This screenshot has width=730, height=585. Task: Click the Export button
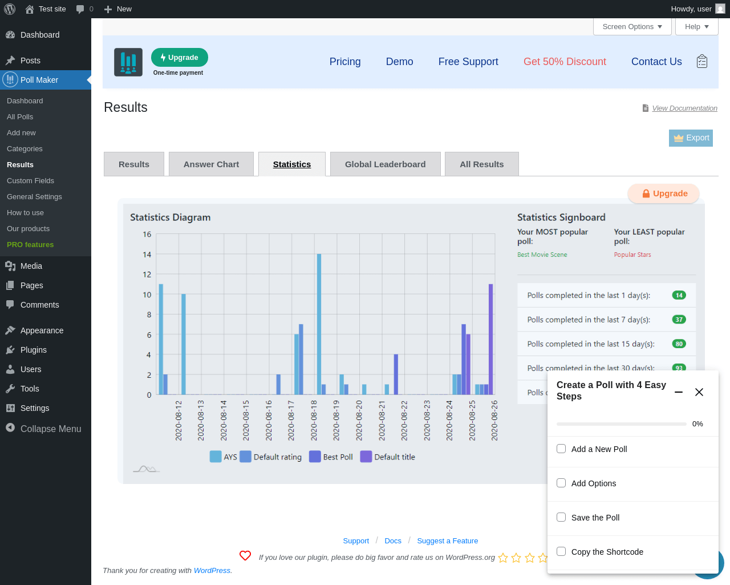pyautogui.click(x=691, y=138)
